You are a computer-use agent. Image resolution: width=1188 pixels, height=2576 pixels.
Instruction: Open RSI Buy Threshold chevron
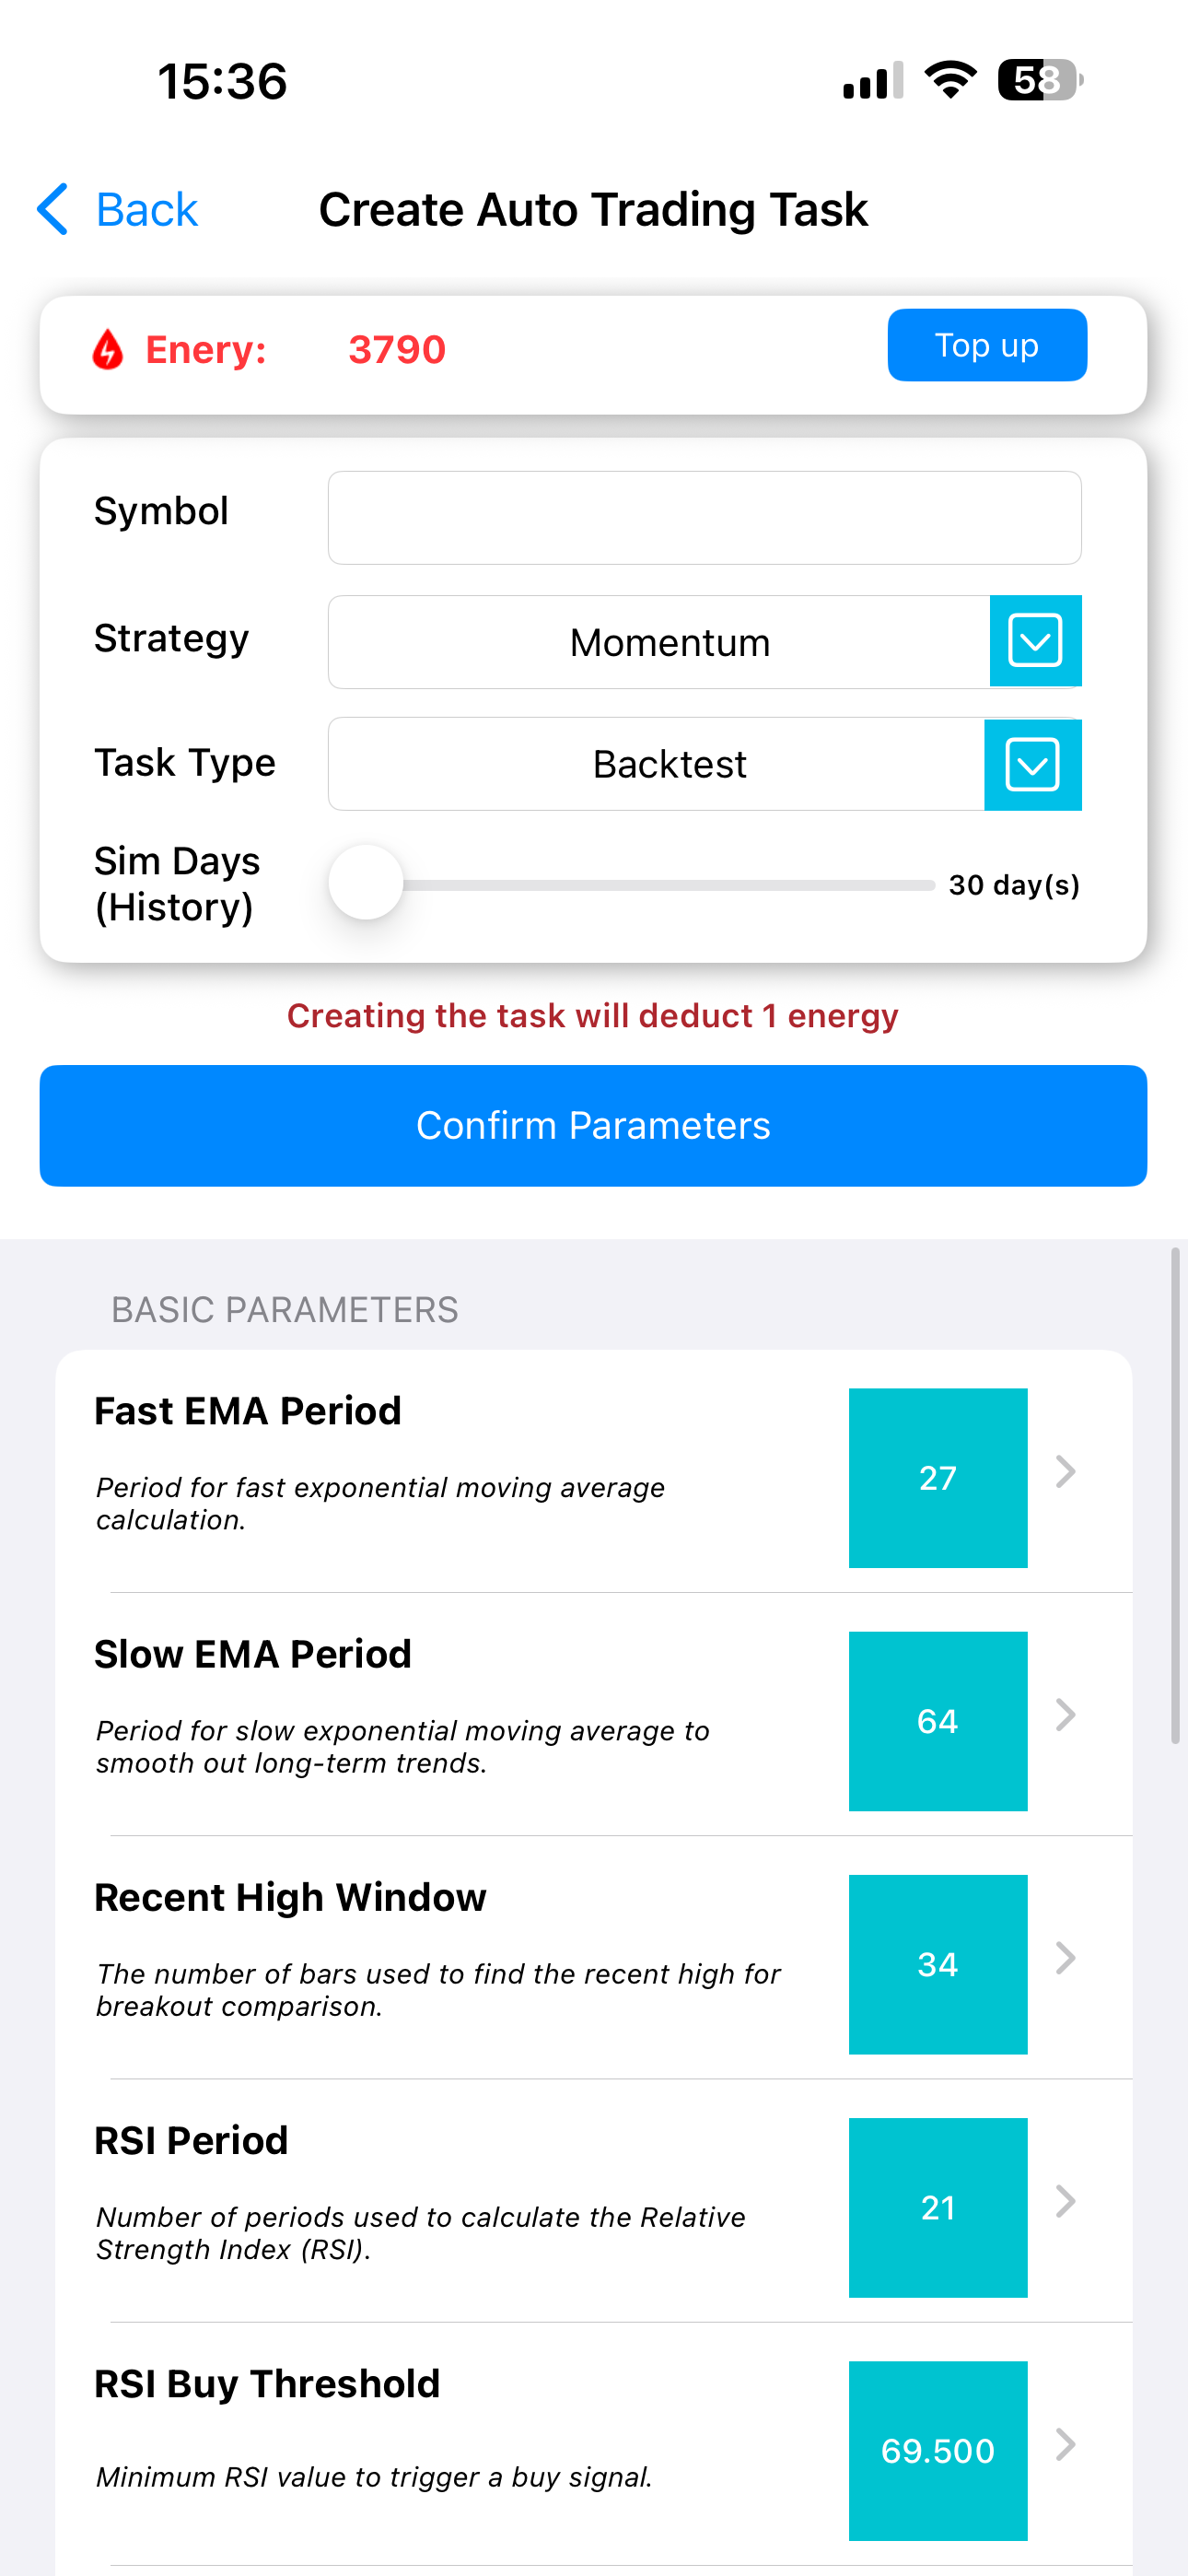pos(1066,2444)
